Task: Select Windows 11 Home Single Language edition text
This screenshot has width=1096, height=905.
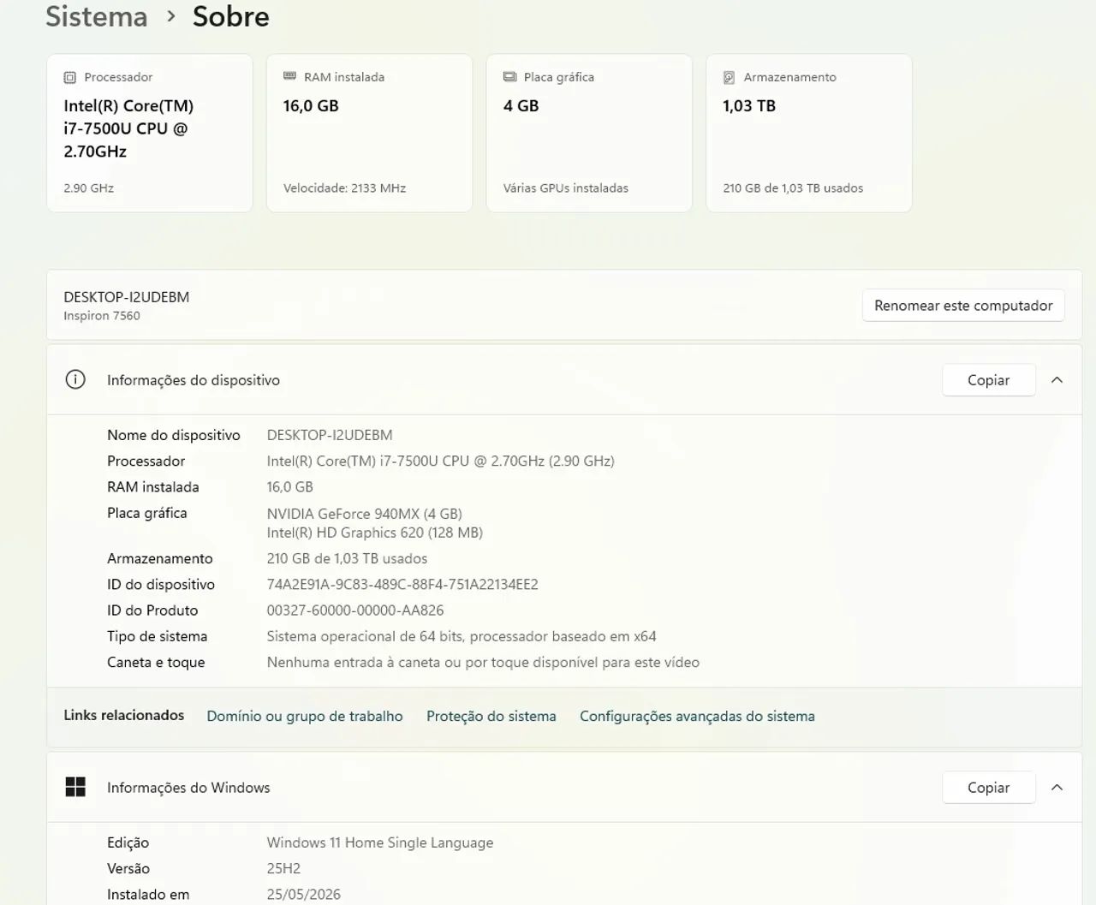Action: pos(380,842)
